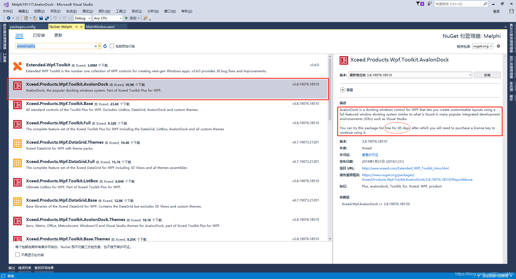516x279 pixels.
Task: Click the Save All icon
Action: click(x=47, y=18)
